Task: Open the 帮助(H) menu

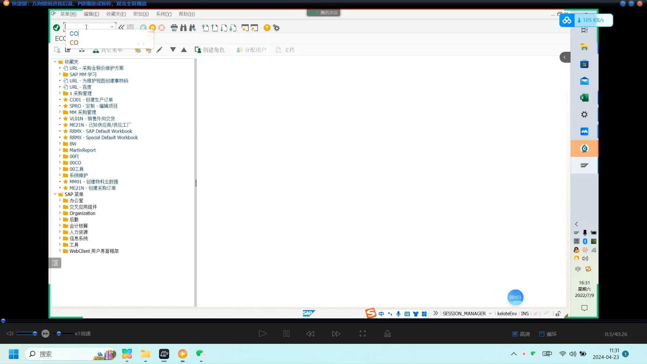Action: (187, 14)
